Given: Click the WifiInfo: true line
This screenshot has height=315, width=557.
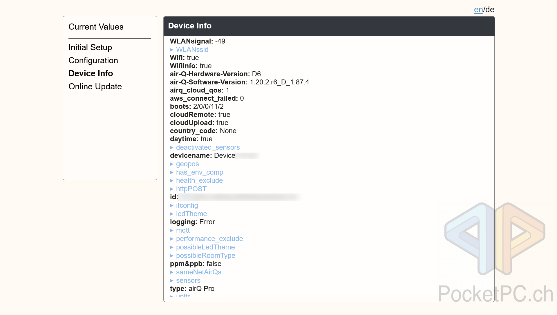Looking at the screenshot, I should 191,66.
